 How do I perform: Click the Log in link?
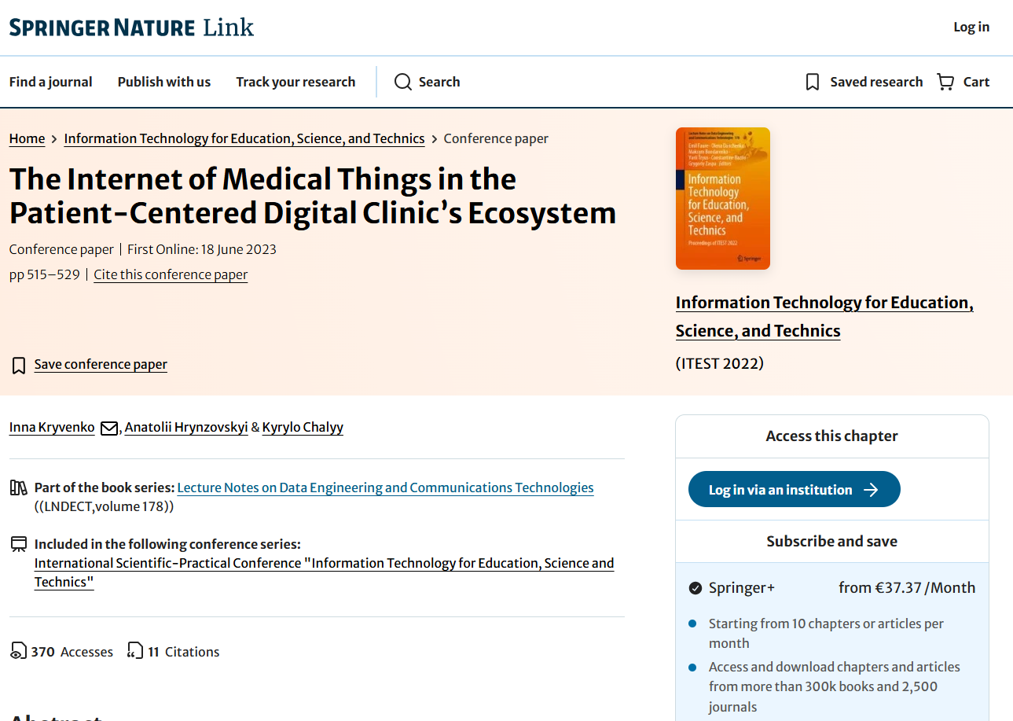[971, 27]
